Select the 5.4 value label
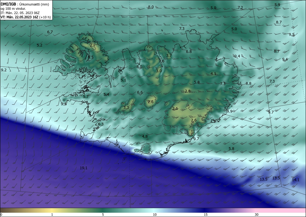 tap(106, 95)
